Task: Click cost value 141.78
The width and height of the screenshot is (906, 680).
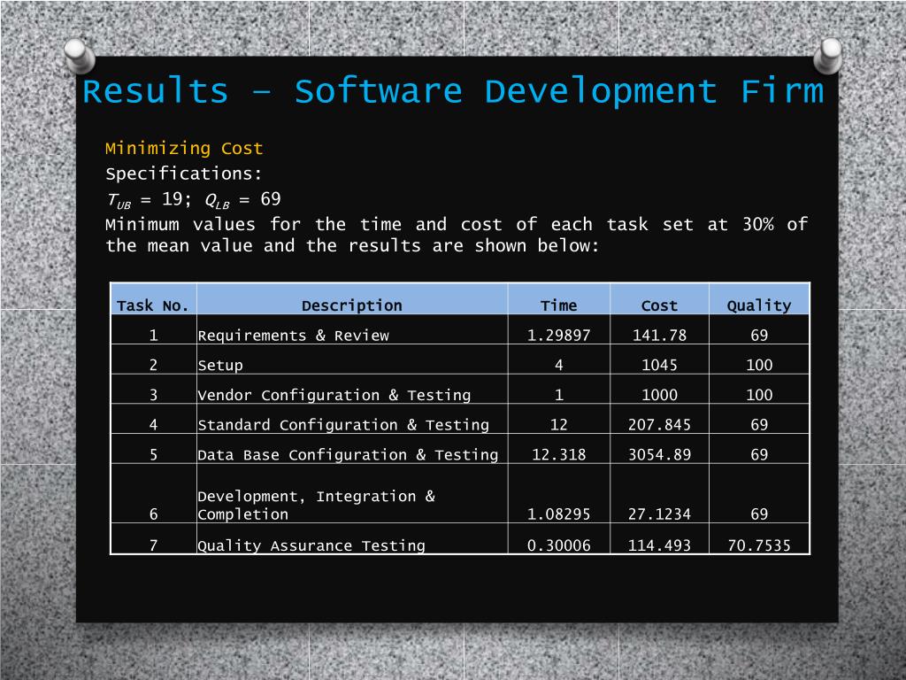Action: [659, 336]
